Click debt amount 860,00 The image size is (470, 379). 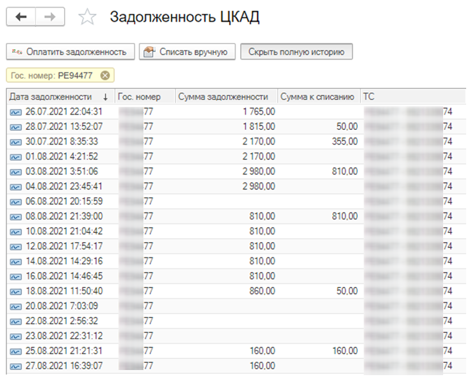click(263, 291)
